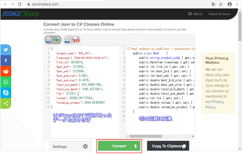Click the browser forward arrow
242x154 pixels.
click(x=12, y=4)
